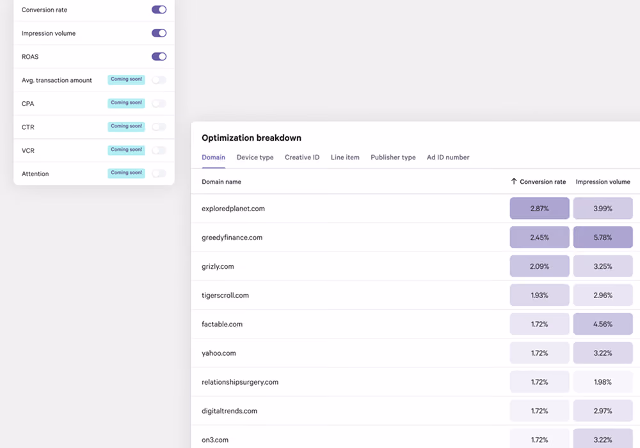
Task: Click the relationshipsurgery.com domain
Action: pos(240,382)
